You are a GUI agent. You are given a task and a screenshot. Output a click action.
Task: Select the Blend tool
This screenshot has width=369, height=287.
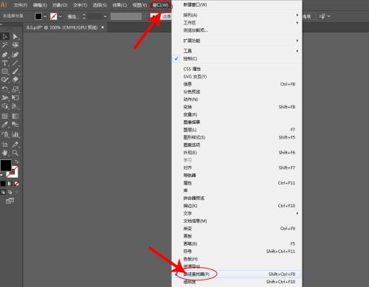[15, 125]
